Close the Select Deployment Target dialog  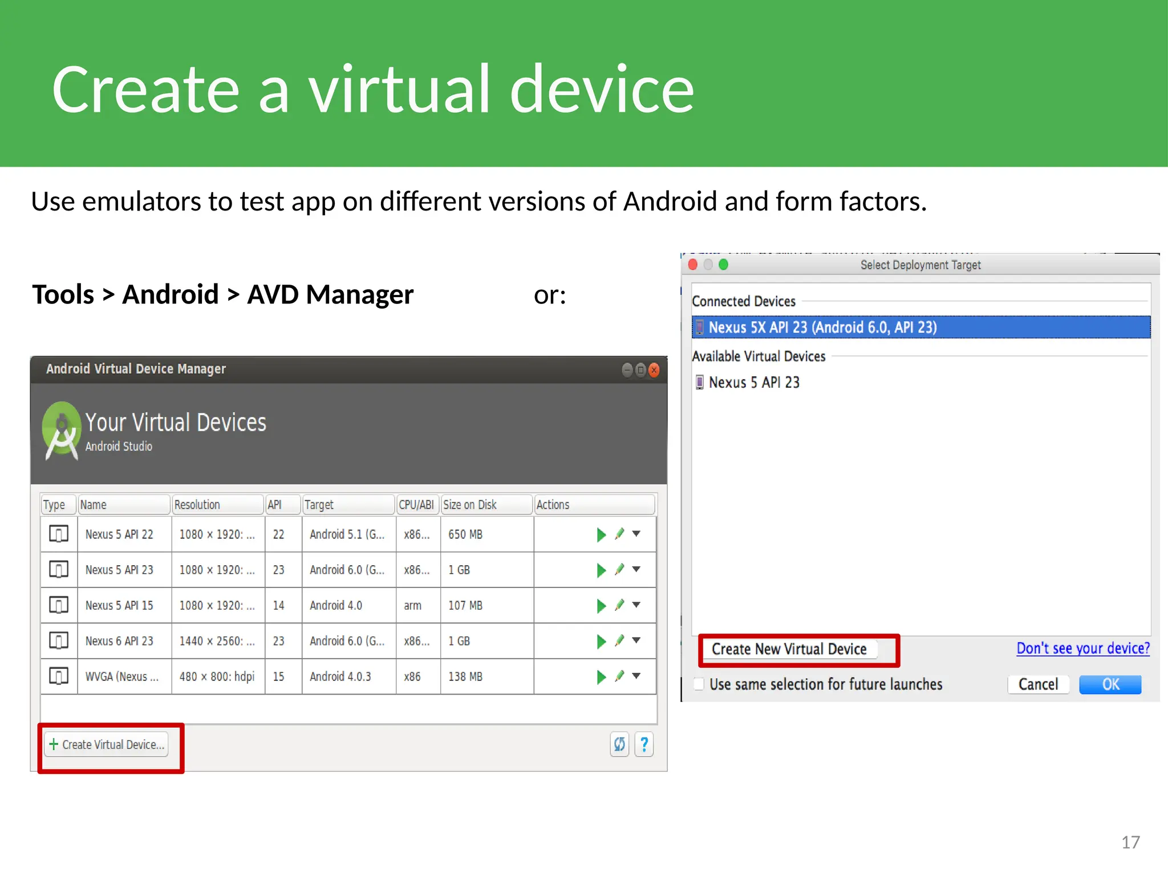click(x=693, y=265)
